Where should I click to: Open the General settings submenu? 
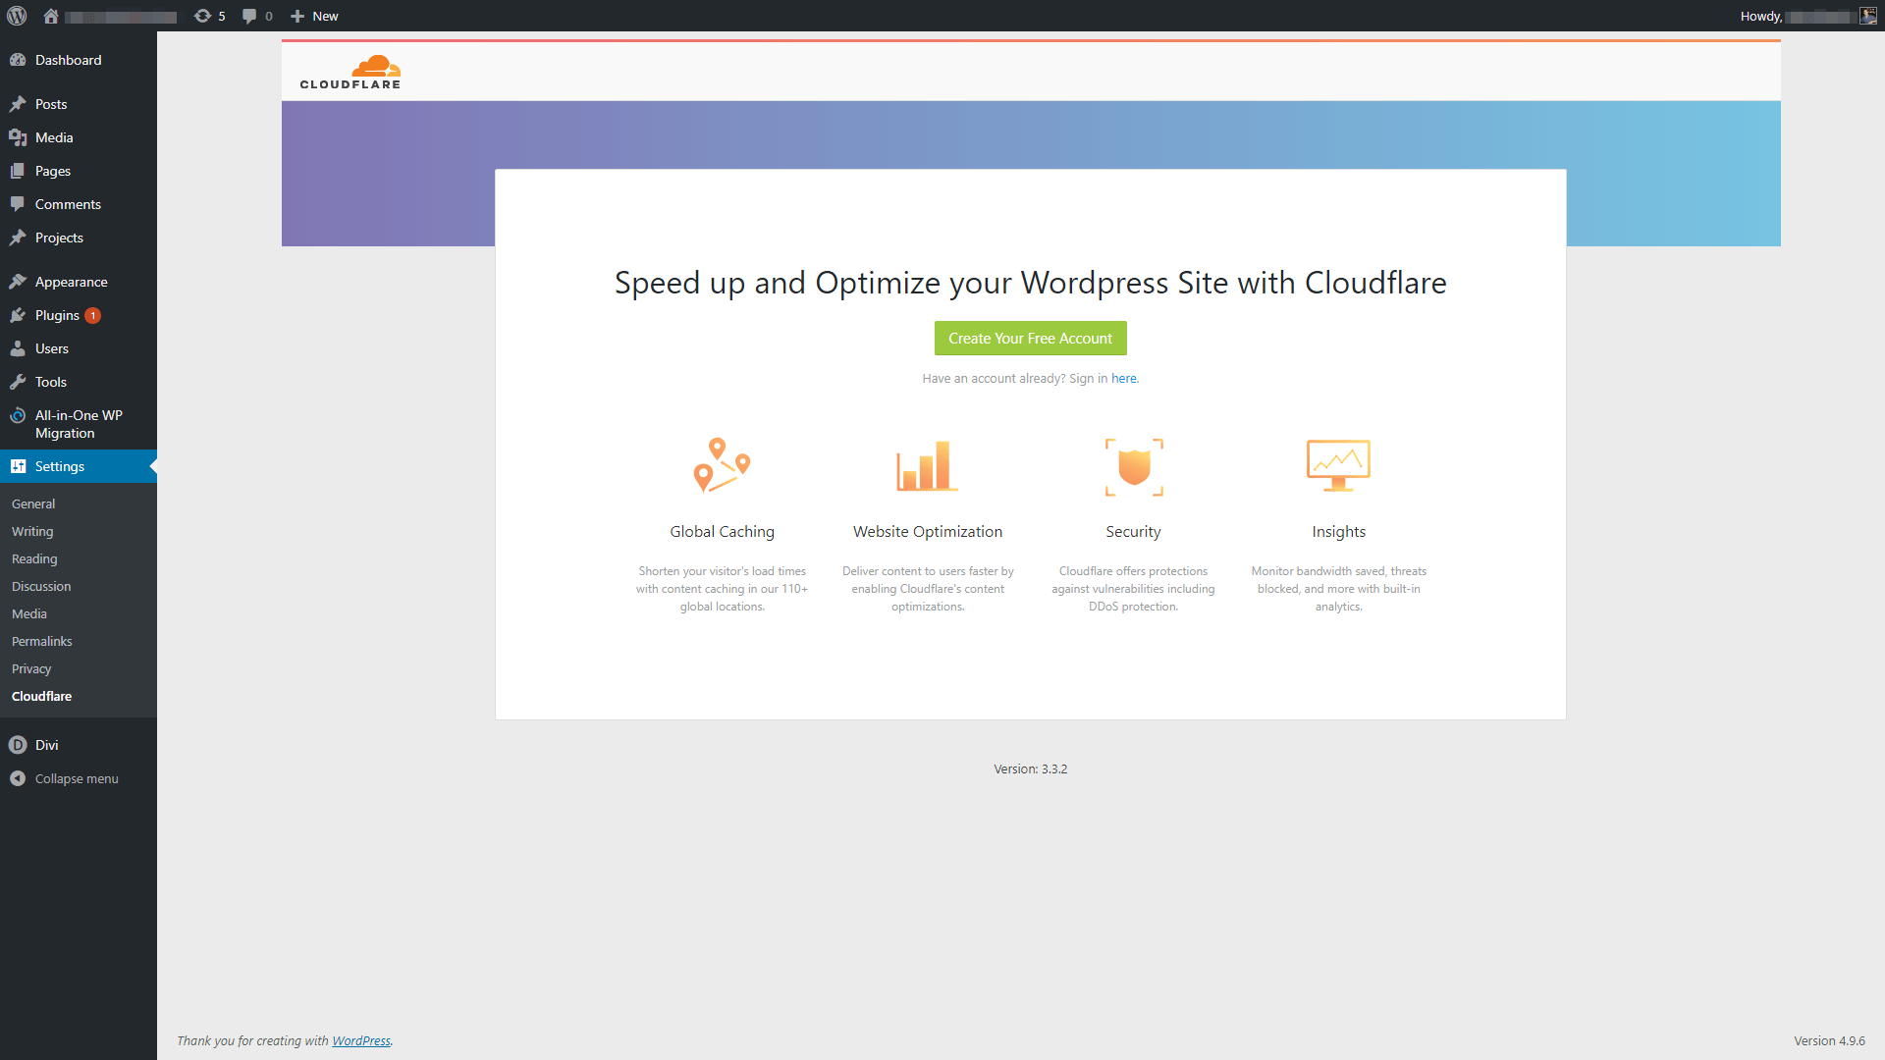(x=32, y=503)
